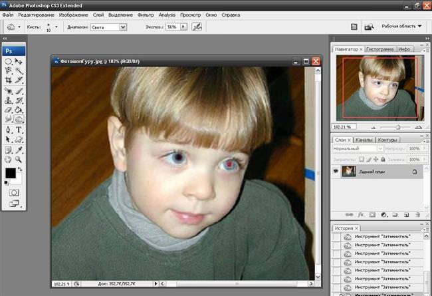The image size is (432, 296).
Task: Toggle airbrush mode in options bar
Action: pos(197,27)
